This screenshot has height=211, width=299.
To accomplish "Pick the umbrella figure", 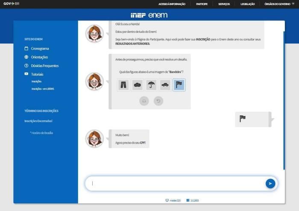I will coord(151,85).
